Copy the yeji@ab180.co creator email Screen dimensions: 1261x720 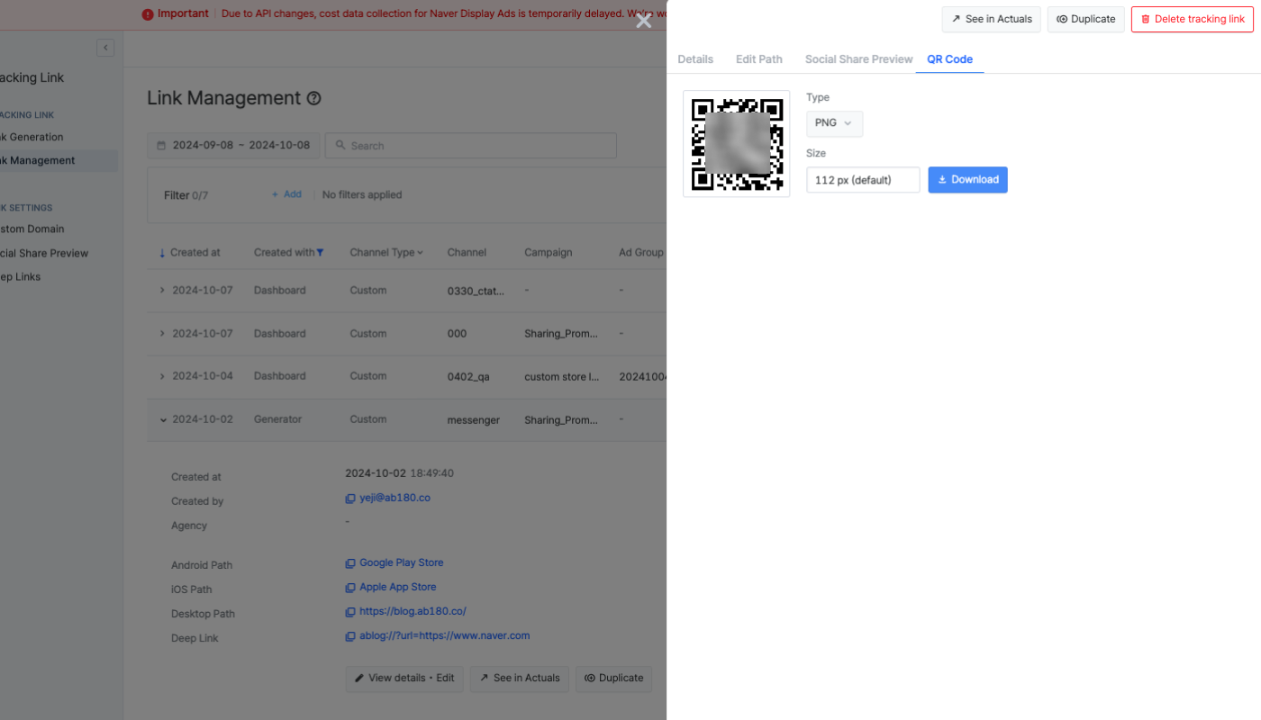(350, 499)
